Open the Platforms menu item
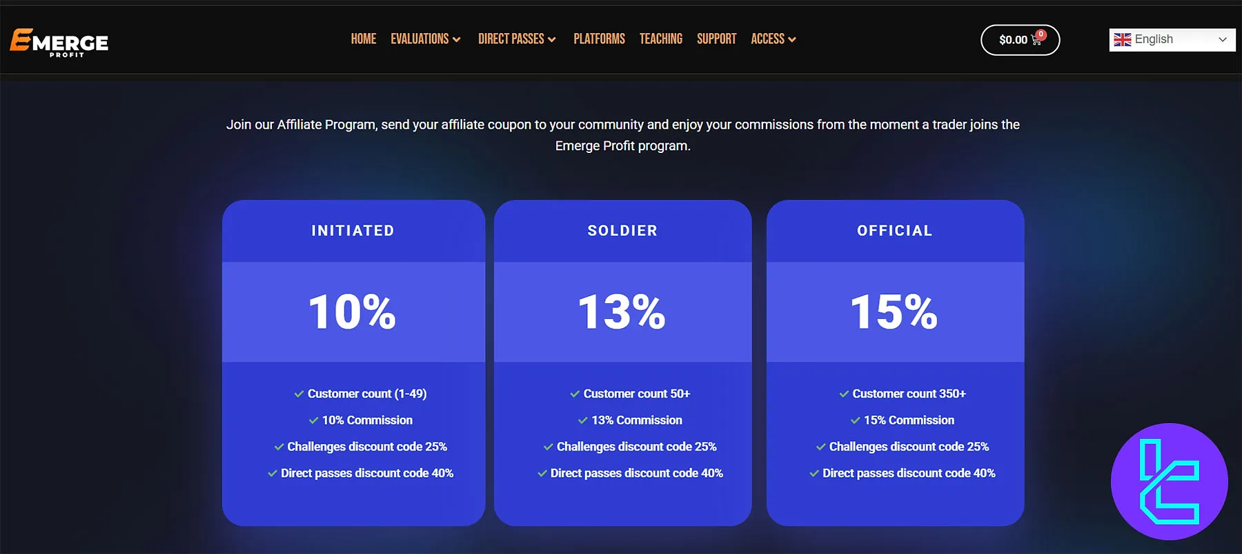The image size is (1242, 554). click(x=599, y=39)
